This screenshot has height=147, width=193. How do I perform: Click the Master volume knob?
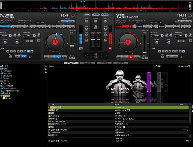96,21
